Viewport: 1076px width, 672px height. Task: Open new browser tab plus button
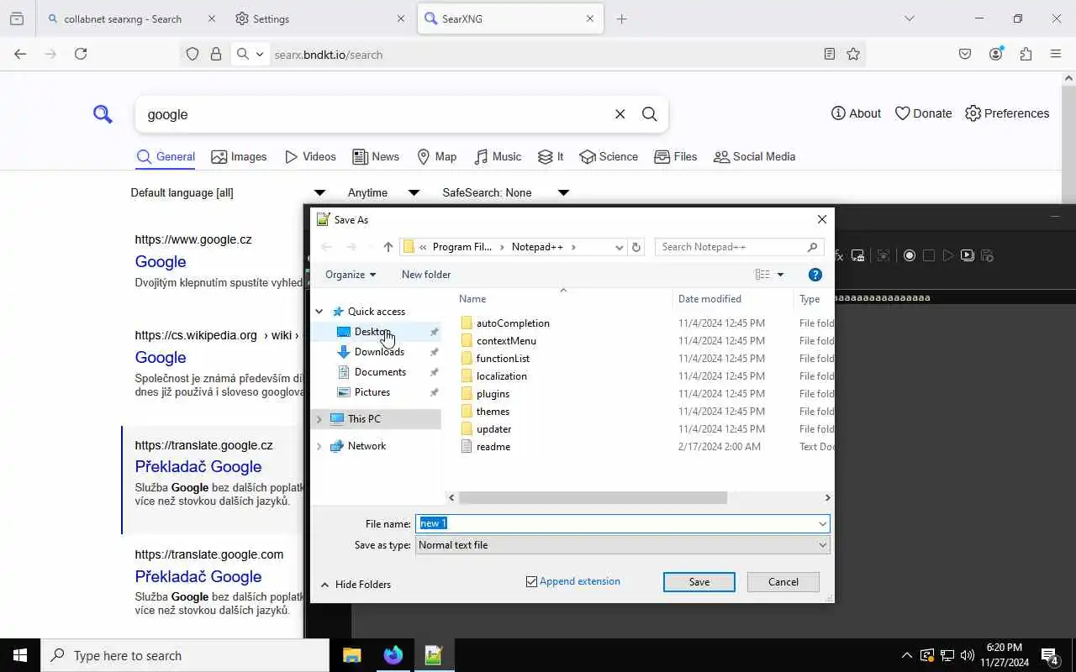click(x=621, y=18)
